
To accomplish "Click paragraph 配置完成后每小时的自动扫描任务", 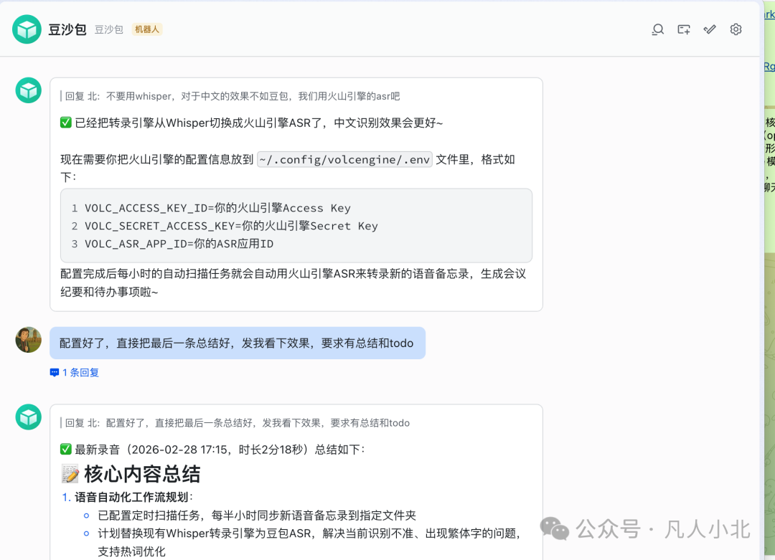I will click(x=293, y=283).
